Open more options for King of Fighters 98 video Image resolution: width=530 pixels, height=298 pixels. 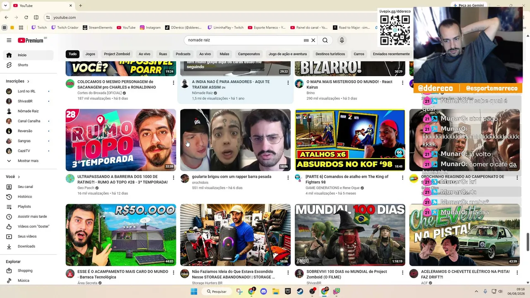click(402, 178)
